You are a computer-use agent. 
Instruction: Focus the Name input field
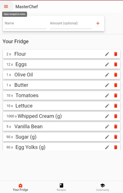tap(25, 24)
